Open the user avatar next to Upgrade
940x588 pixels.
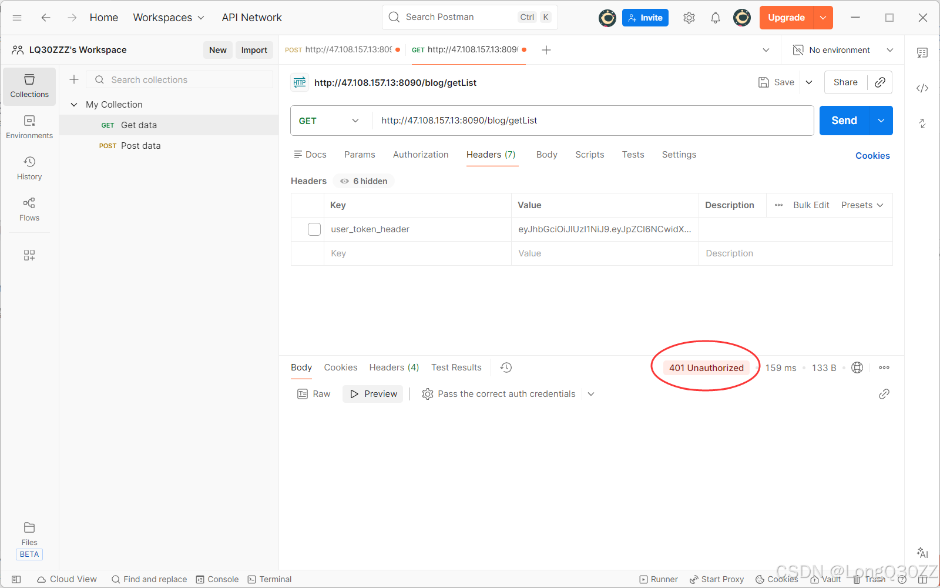(x=742, y=18)
